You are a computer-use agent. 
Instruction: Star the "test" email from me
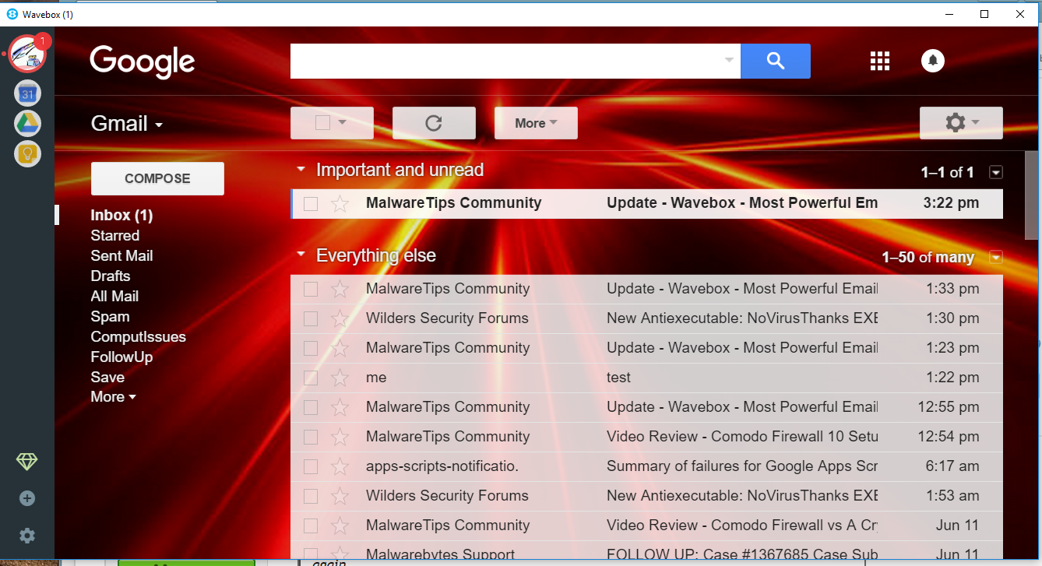point(340,378)
